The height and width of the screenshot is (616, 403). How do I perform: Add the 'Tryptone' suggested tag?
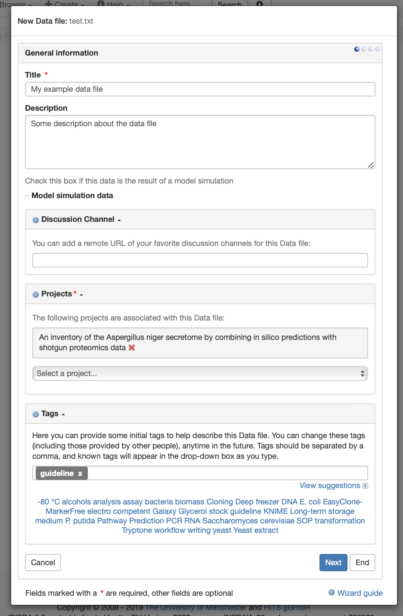coord(137,530)
